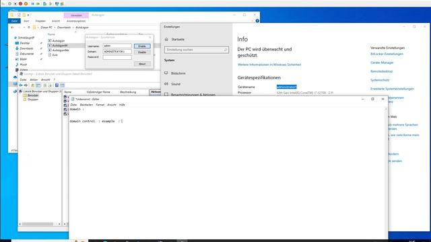This screenshot has width=431, height=242.
Task: Click the up-folder icon in lusrmgr toolbar
Action: coord(33,85)
